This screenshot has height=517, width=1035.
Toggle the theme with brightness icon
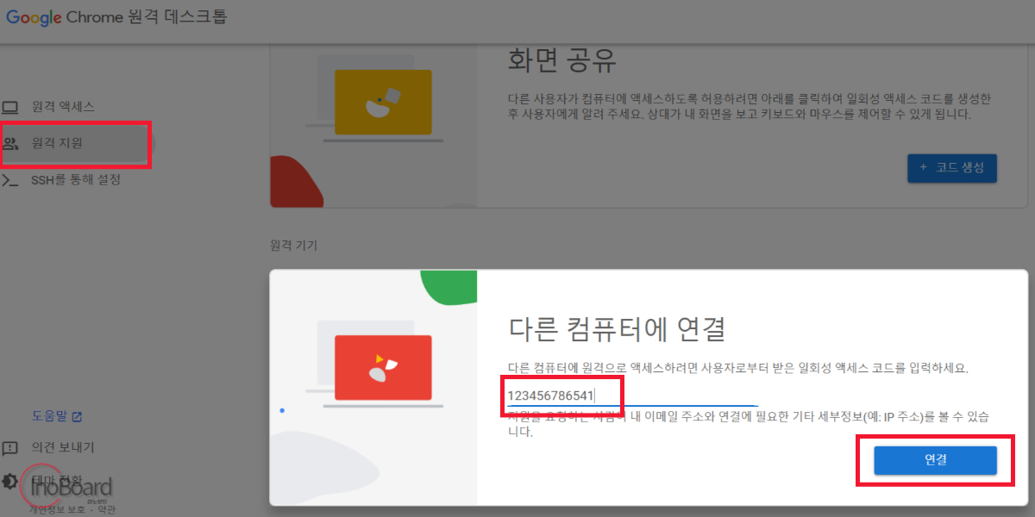[9, 481]
